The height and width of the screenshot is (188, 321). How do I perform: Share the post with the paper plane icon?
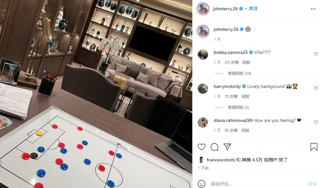[227, 146]
